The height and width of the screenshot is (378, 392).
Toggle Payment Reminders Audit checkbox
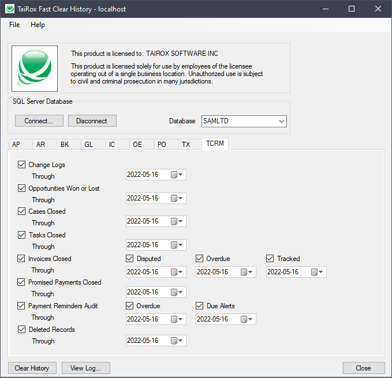[21, 305]
